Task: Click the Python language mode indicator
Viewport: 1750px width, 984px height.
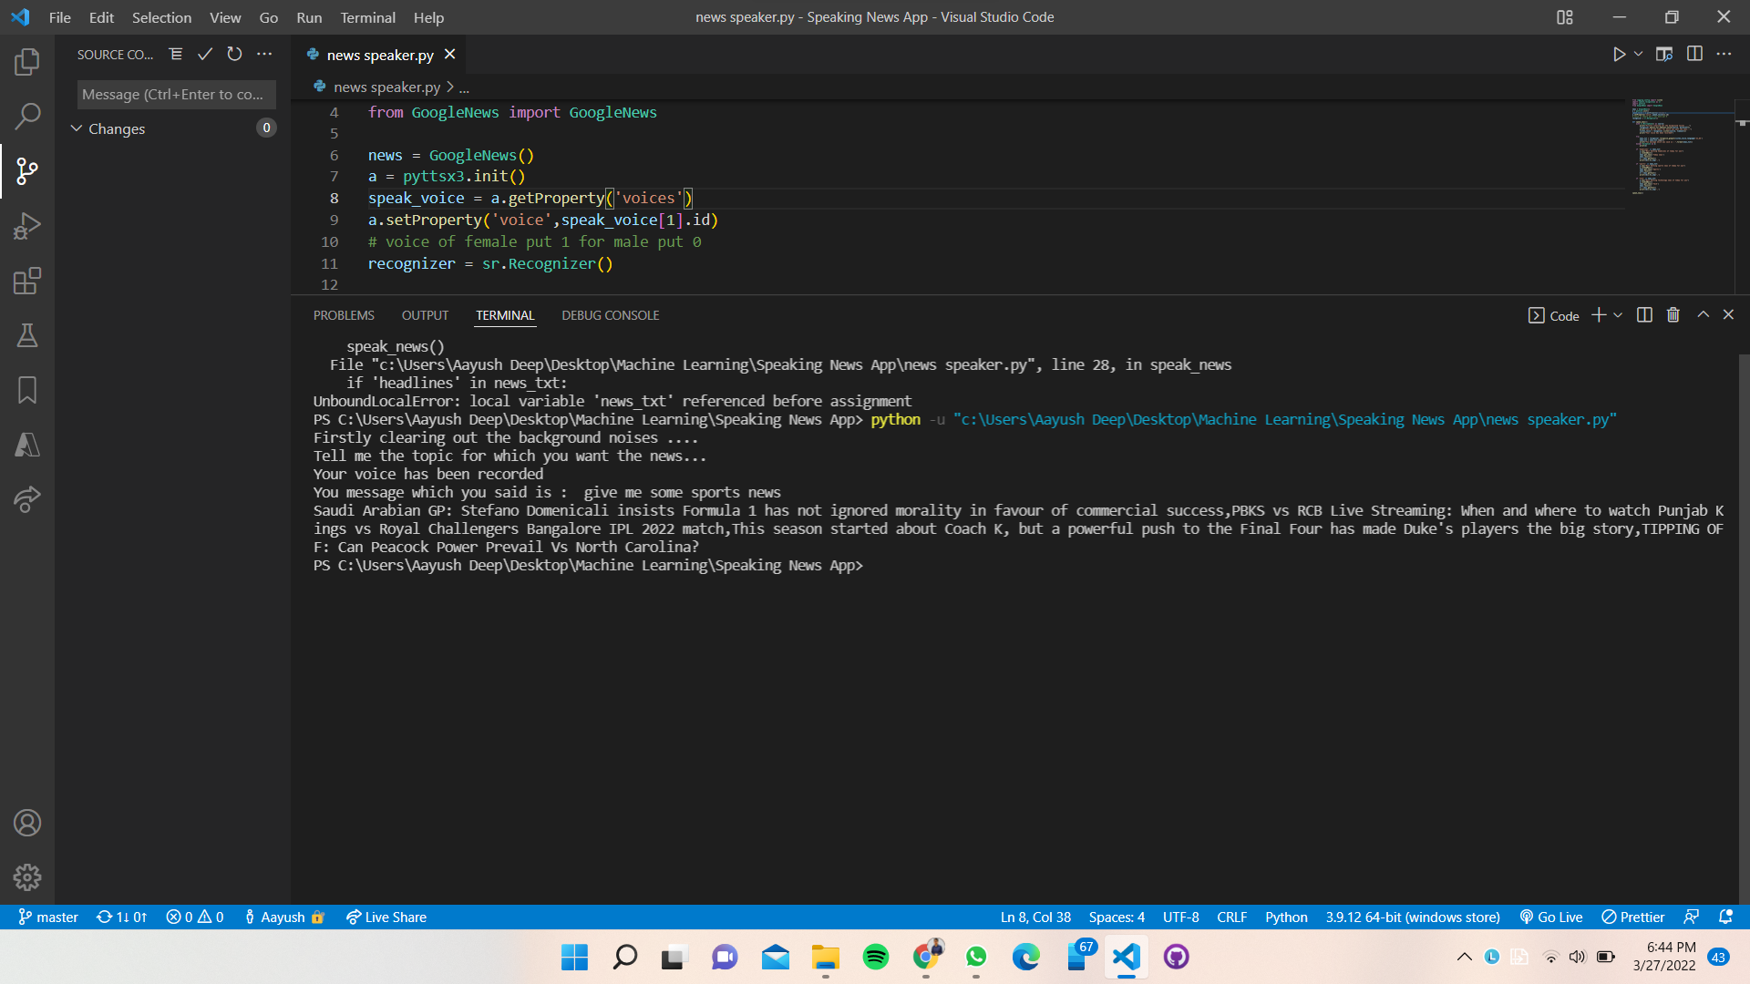Action: (x=1285, y=917)
